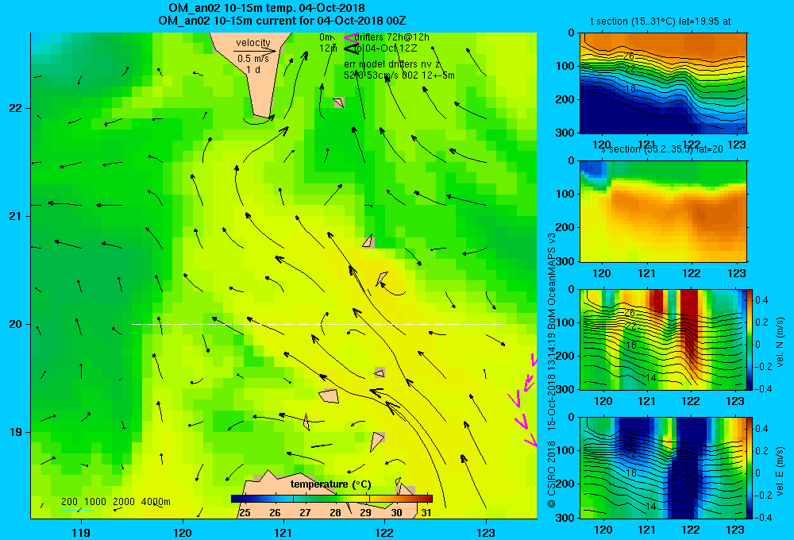Click the bathymetry legend "200 1000 2000 4000m"
The height and width of the screenshot is (540, 794).
[x=116, y=502]
